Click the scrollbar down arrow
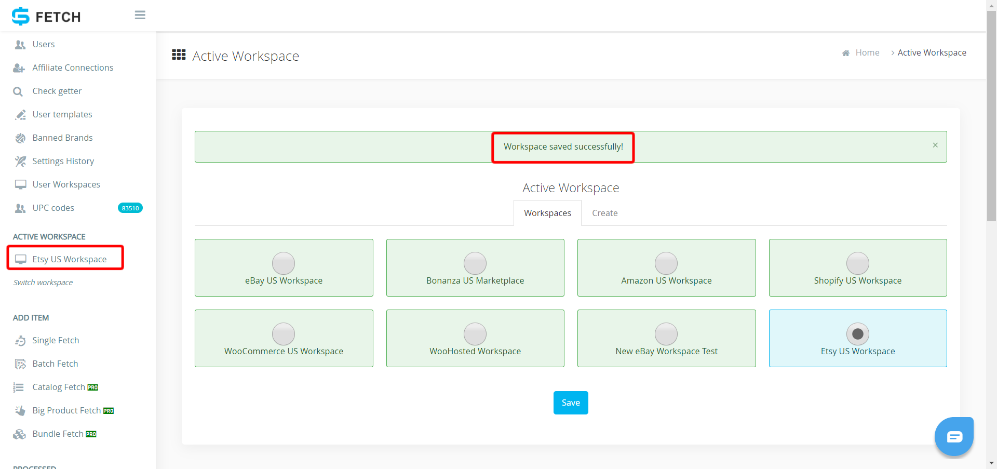 pyautogui.click(x=991, y=463)
